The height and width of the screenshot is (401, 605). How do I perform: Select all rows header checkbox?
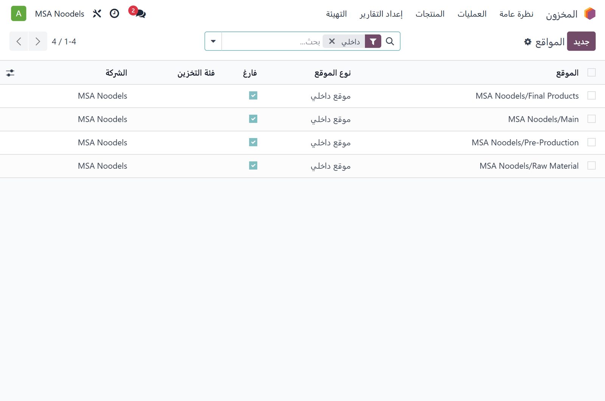click(x=591, y=72)
